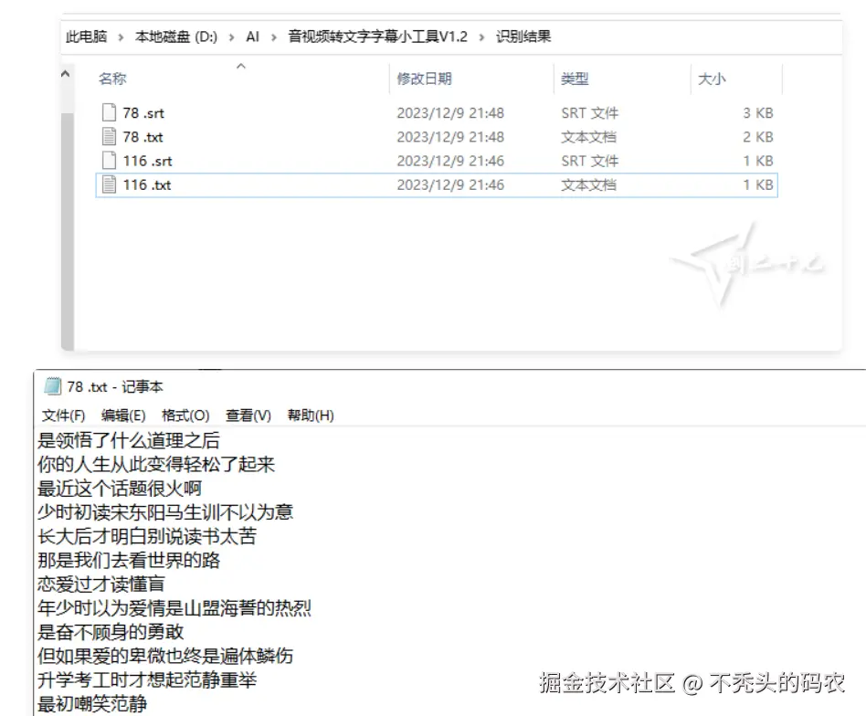The width and height of the screenshot is (866, 716).
Task: Click the 2 KB size of 78 .txt
Action: click(x=758, y=137)
